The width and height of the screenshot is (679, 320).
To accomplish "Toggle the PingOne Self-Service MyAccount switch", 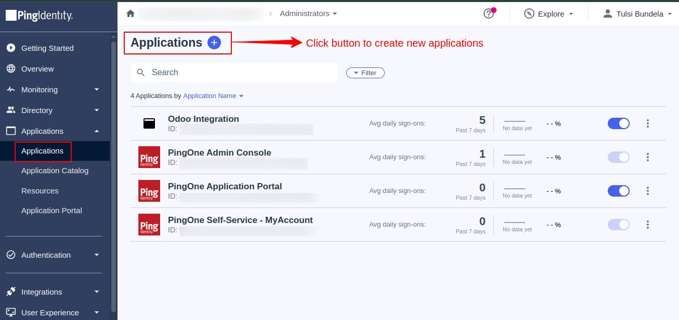I will [619, 225].
